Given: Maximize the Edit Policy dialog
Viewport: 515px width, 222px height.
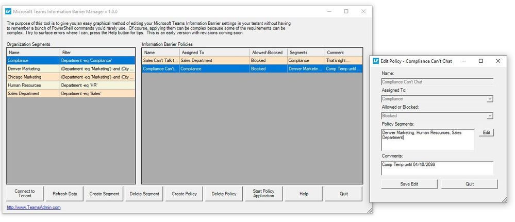Looking at the screenshot, I should [481, 61].
